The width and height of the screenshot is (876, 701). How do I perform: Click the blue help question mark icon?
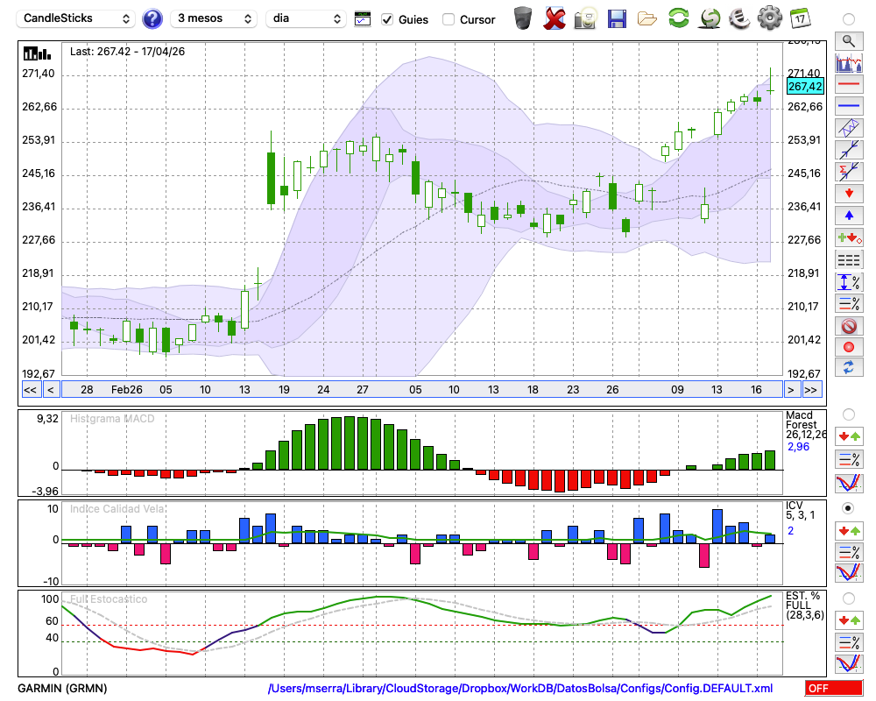pos(152,19)
